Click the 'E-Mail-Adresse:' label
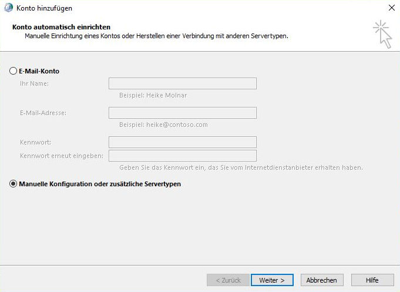Image resolution: width=400 pixels, height=292 pixels. (43, 113)
